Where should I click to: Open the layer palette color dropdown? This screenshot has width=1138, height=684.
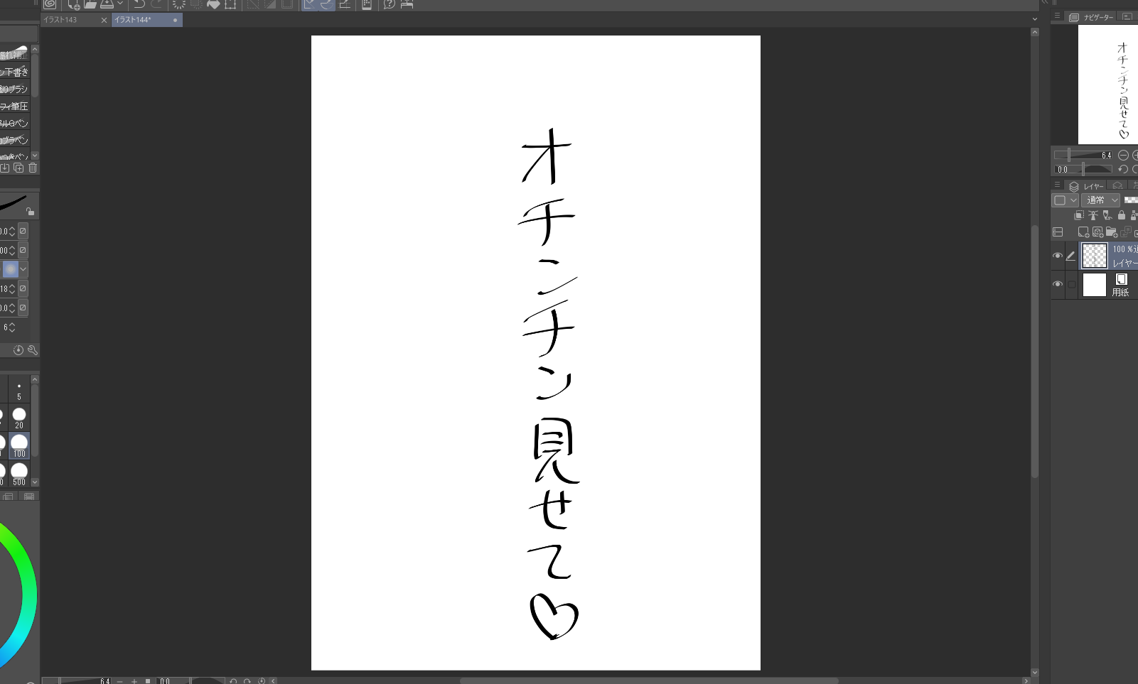[x=1065, y=200]
